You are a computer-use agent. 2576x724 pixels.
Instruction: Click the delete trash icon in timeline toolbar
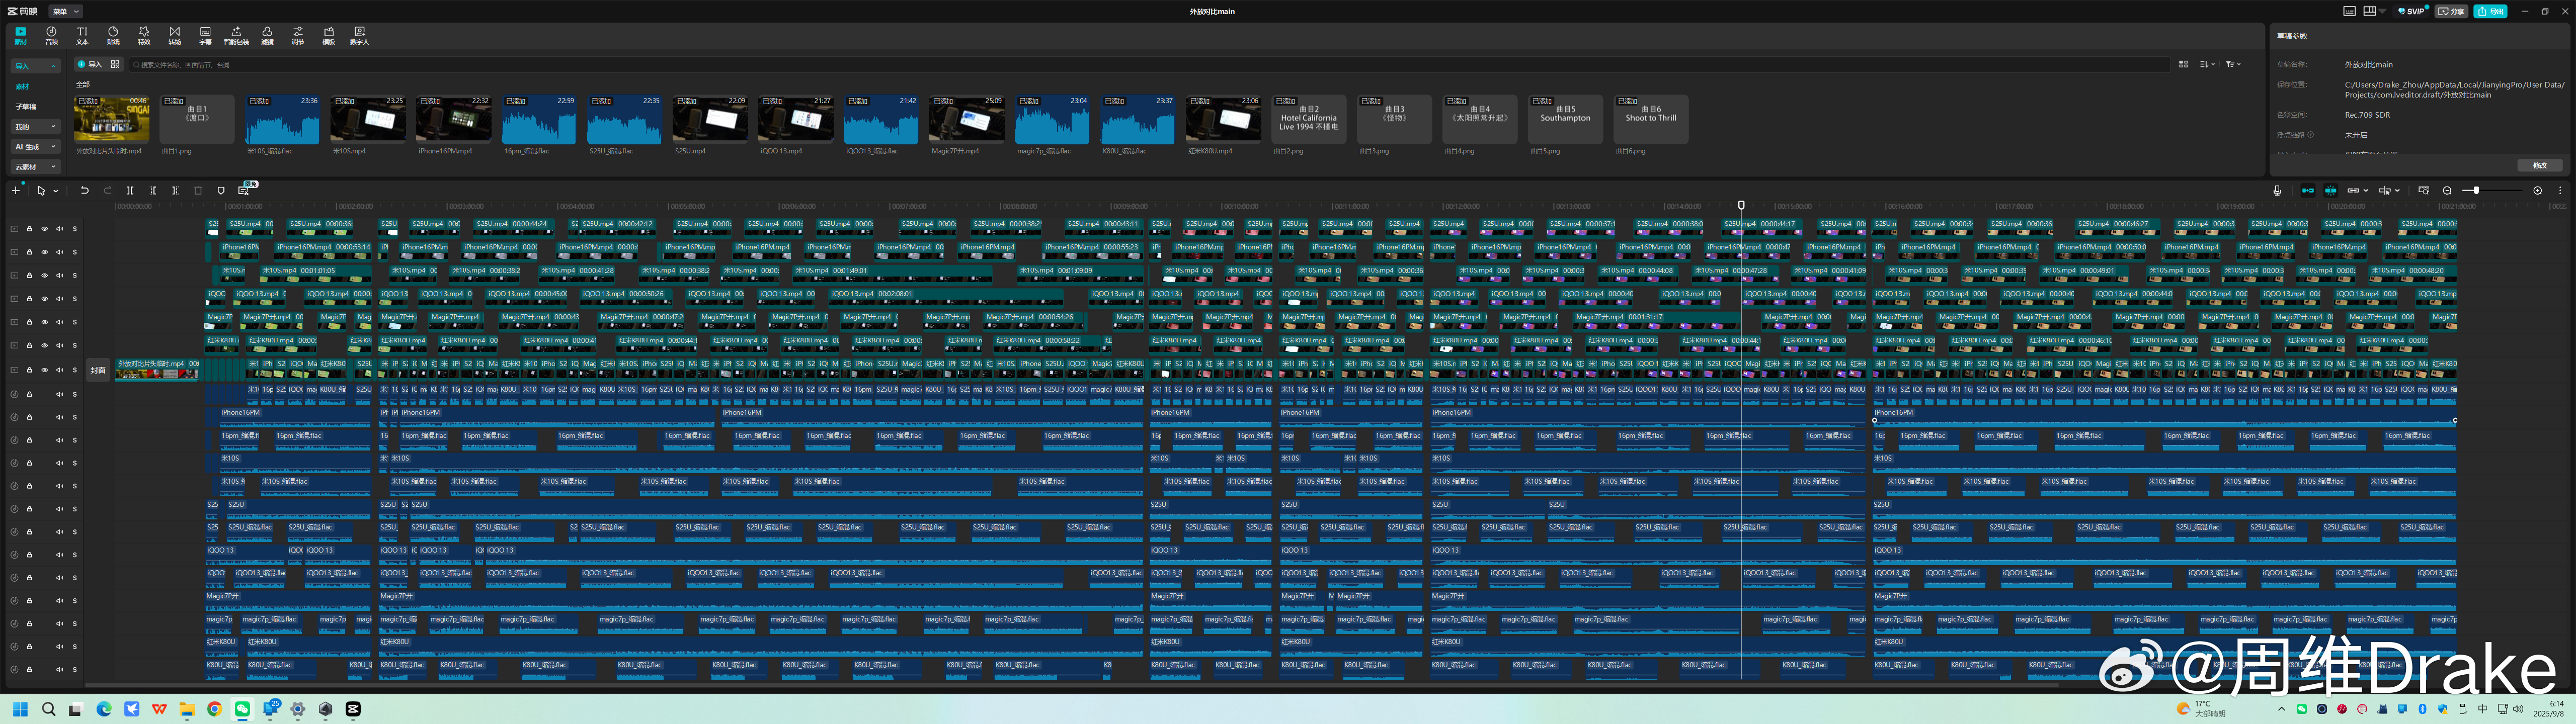198,190
